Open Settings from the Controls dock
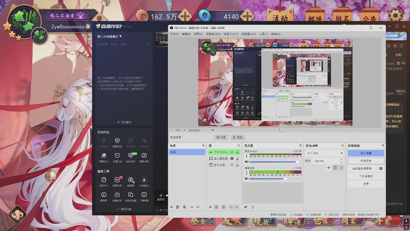Screen dimensions: 410x231 366,184
